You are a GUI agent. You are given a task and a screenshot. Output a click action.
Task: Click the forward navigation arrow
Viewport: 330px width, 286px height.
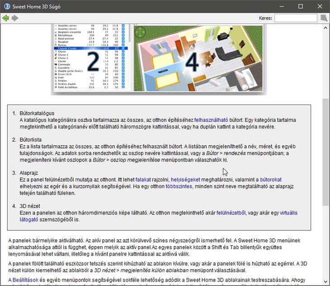pos(15,18)
